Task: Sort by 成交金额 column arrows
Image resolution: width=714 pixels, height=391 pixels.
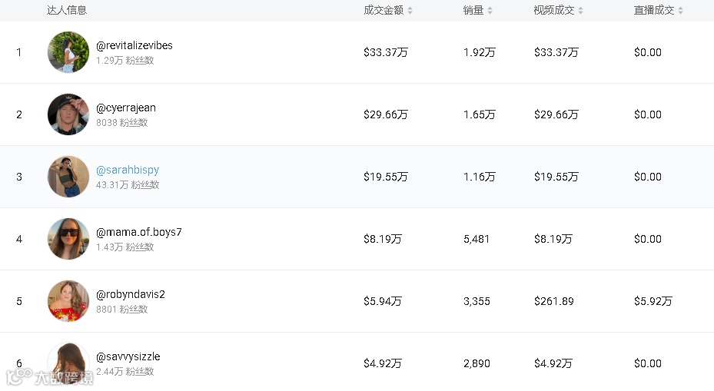Action: coord(410,11)
